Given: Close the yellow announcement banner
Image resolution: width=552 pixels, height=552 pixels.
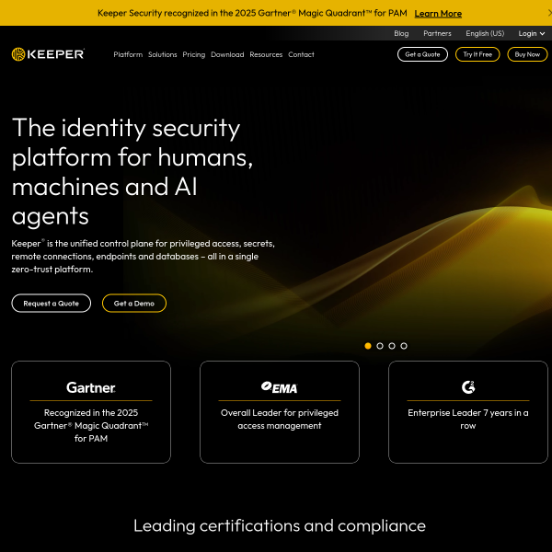Looking at the screenshot, I should tap(549, 13).
